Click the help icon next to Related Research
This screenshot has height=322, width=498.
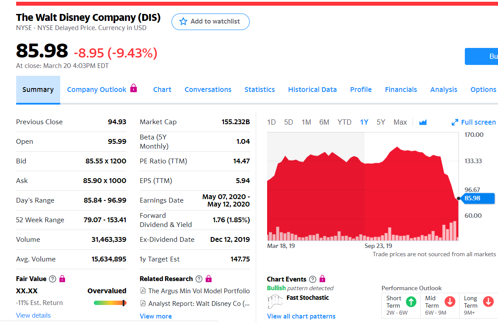pos(199,279)
